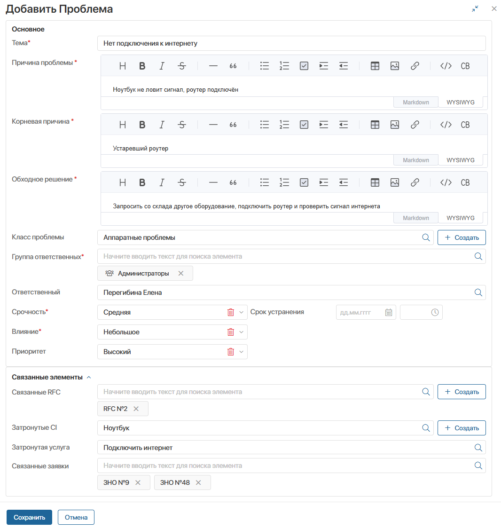Insert image in Обходное решение editor
Image resolution: width=501 pixels, height=529 pixels.
point(395,182)
